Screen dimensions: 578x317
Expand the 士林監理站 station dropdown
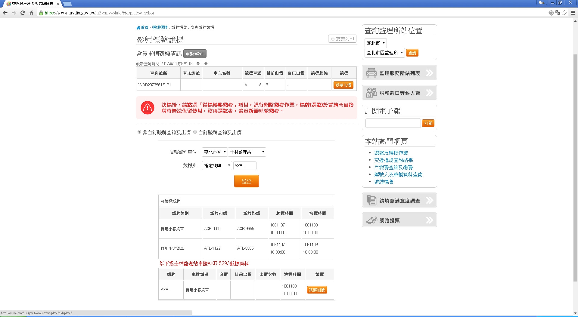pos(247,152)
